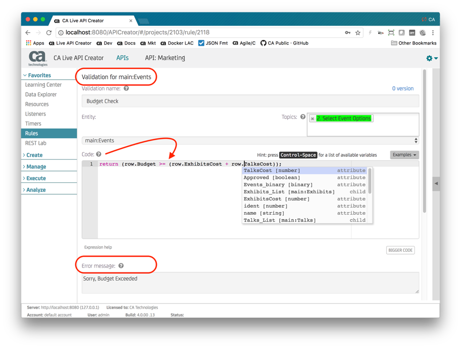Viewport: 461px width, 348px height.
Task: Open the Apps grid in bookmarks bar
Action: click(35, 43)
